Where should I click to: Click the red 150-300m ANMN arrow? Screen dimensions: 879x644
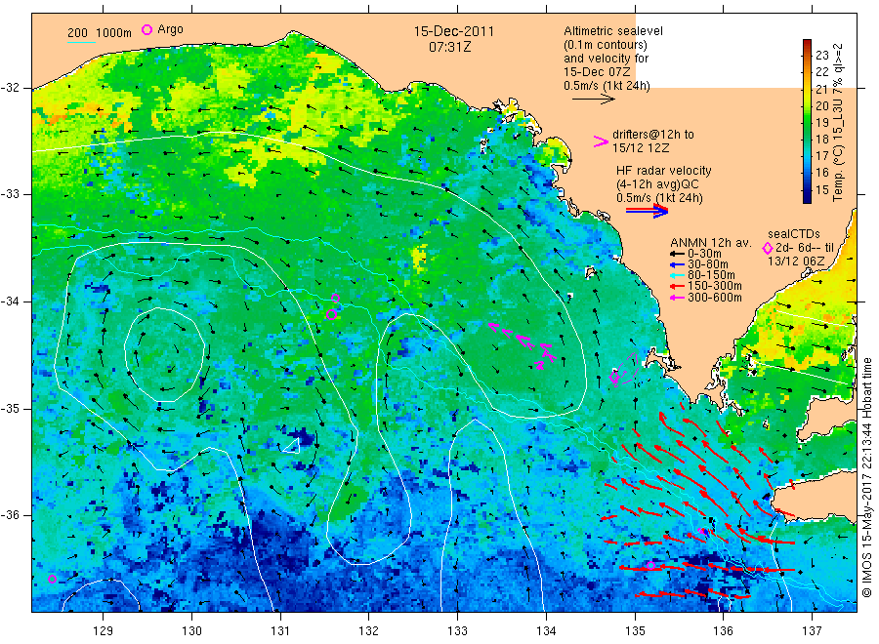point(677,286)
